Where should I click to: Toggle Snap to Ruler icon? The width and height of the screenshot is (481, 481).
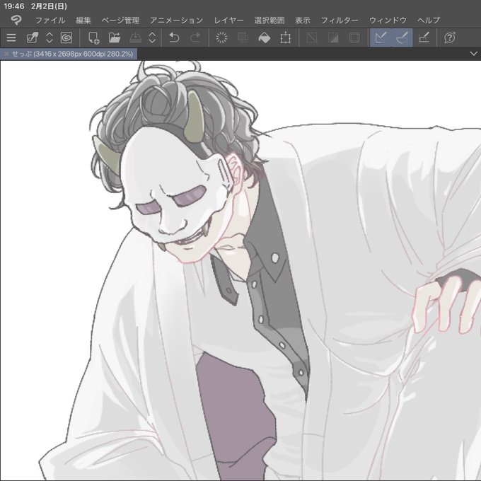point(381,37)
